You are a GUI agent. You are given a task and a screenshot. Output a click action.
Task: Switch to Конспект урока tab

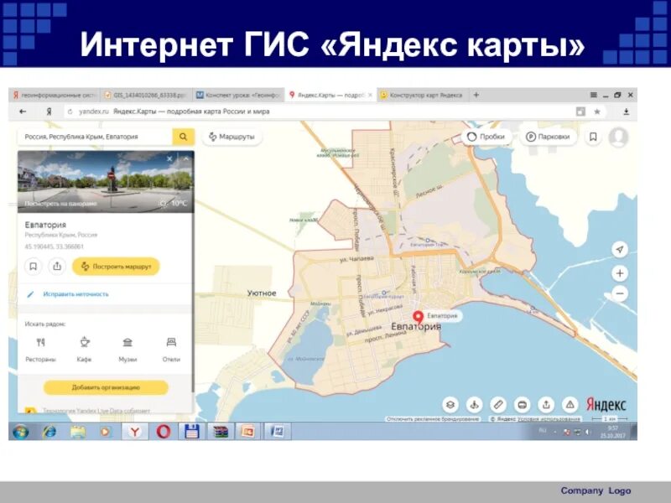pos(239,95)
